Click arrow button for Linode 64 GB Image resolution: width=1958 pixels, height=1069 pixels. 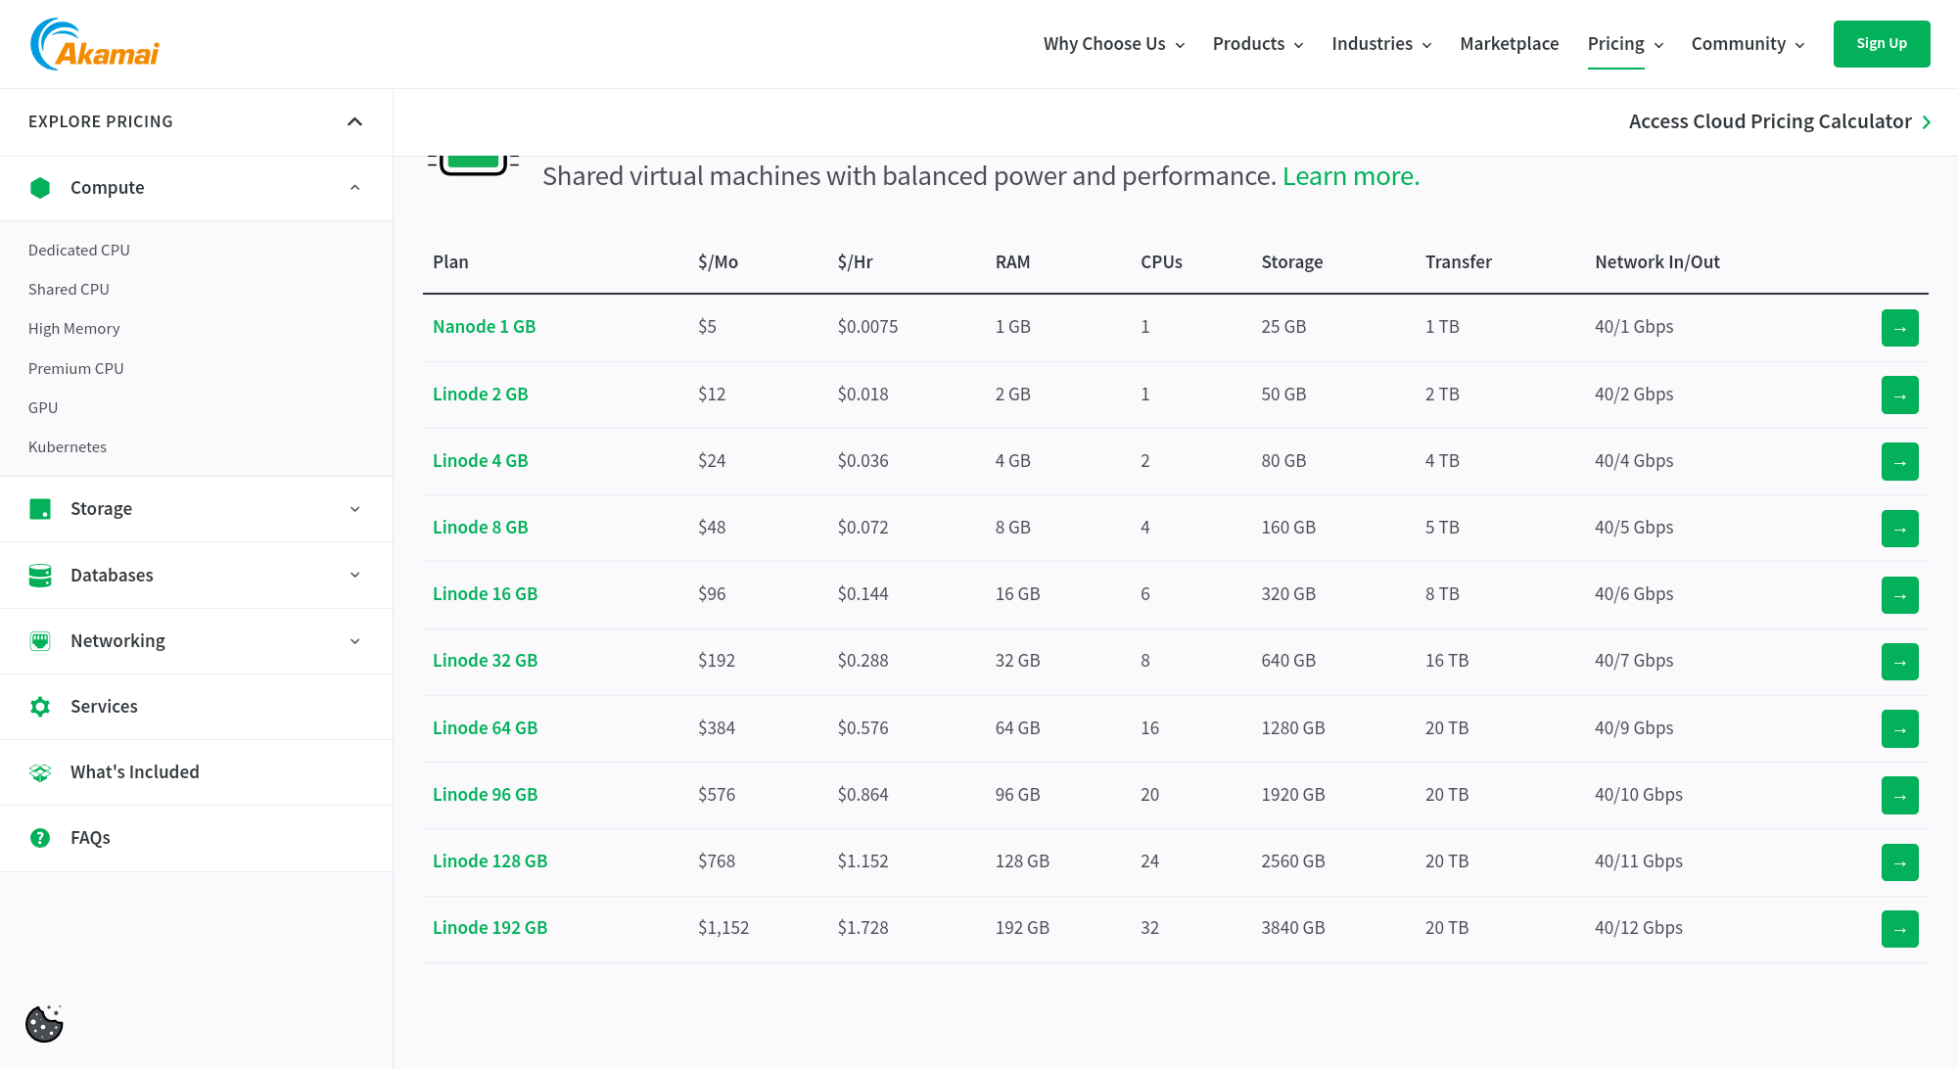[1899, 729]
